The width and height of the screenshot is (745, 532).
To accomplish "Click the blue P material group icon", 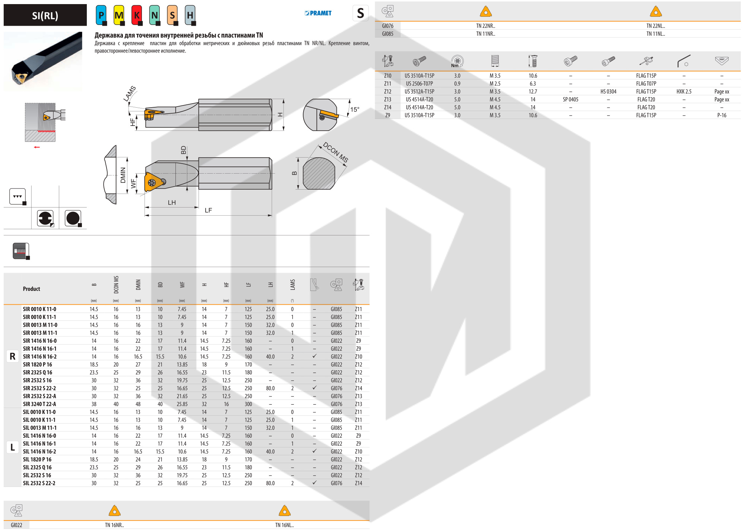I will [101, 15].
